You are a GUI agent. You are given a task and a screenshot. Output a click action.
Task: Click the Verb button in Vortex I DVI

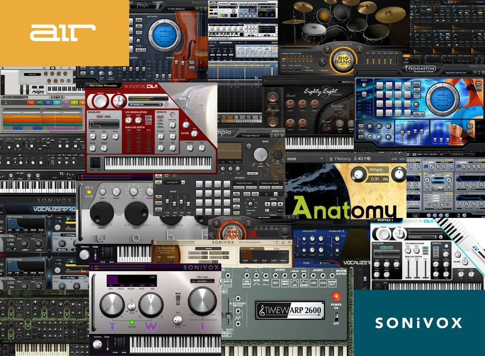point(436,247)
